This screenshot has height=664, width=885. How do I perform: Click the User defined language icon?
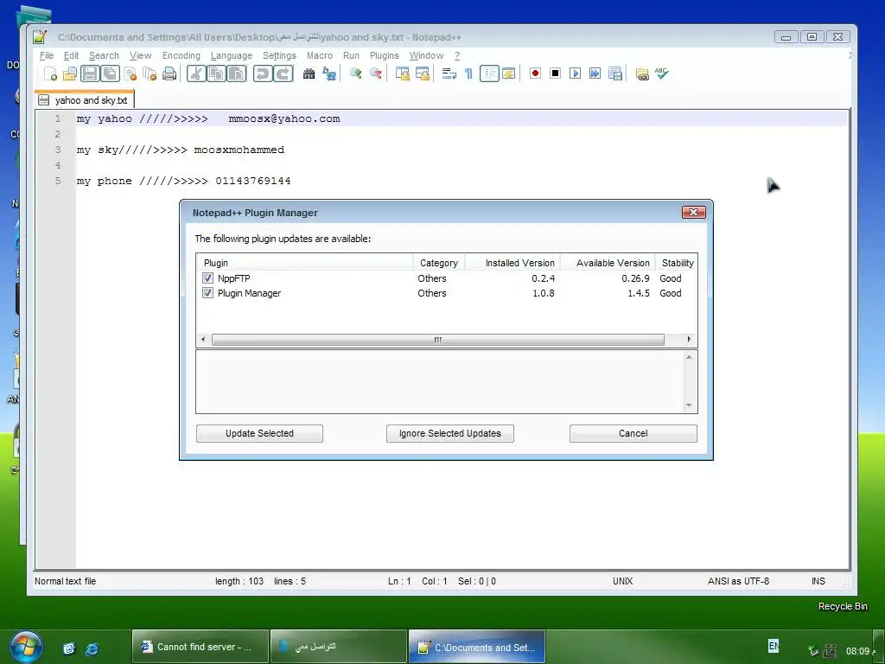click(x=508, y=74)
